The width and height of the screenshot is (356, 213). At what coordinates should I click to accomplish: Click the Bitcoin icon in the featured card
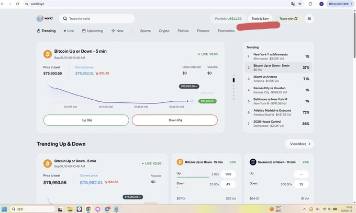(x=48, y=54)
